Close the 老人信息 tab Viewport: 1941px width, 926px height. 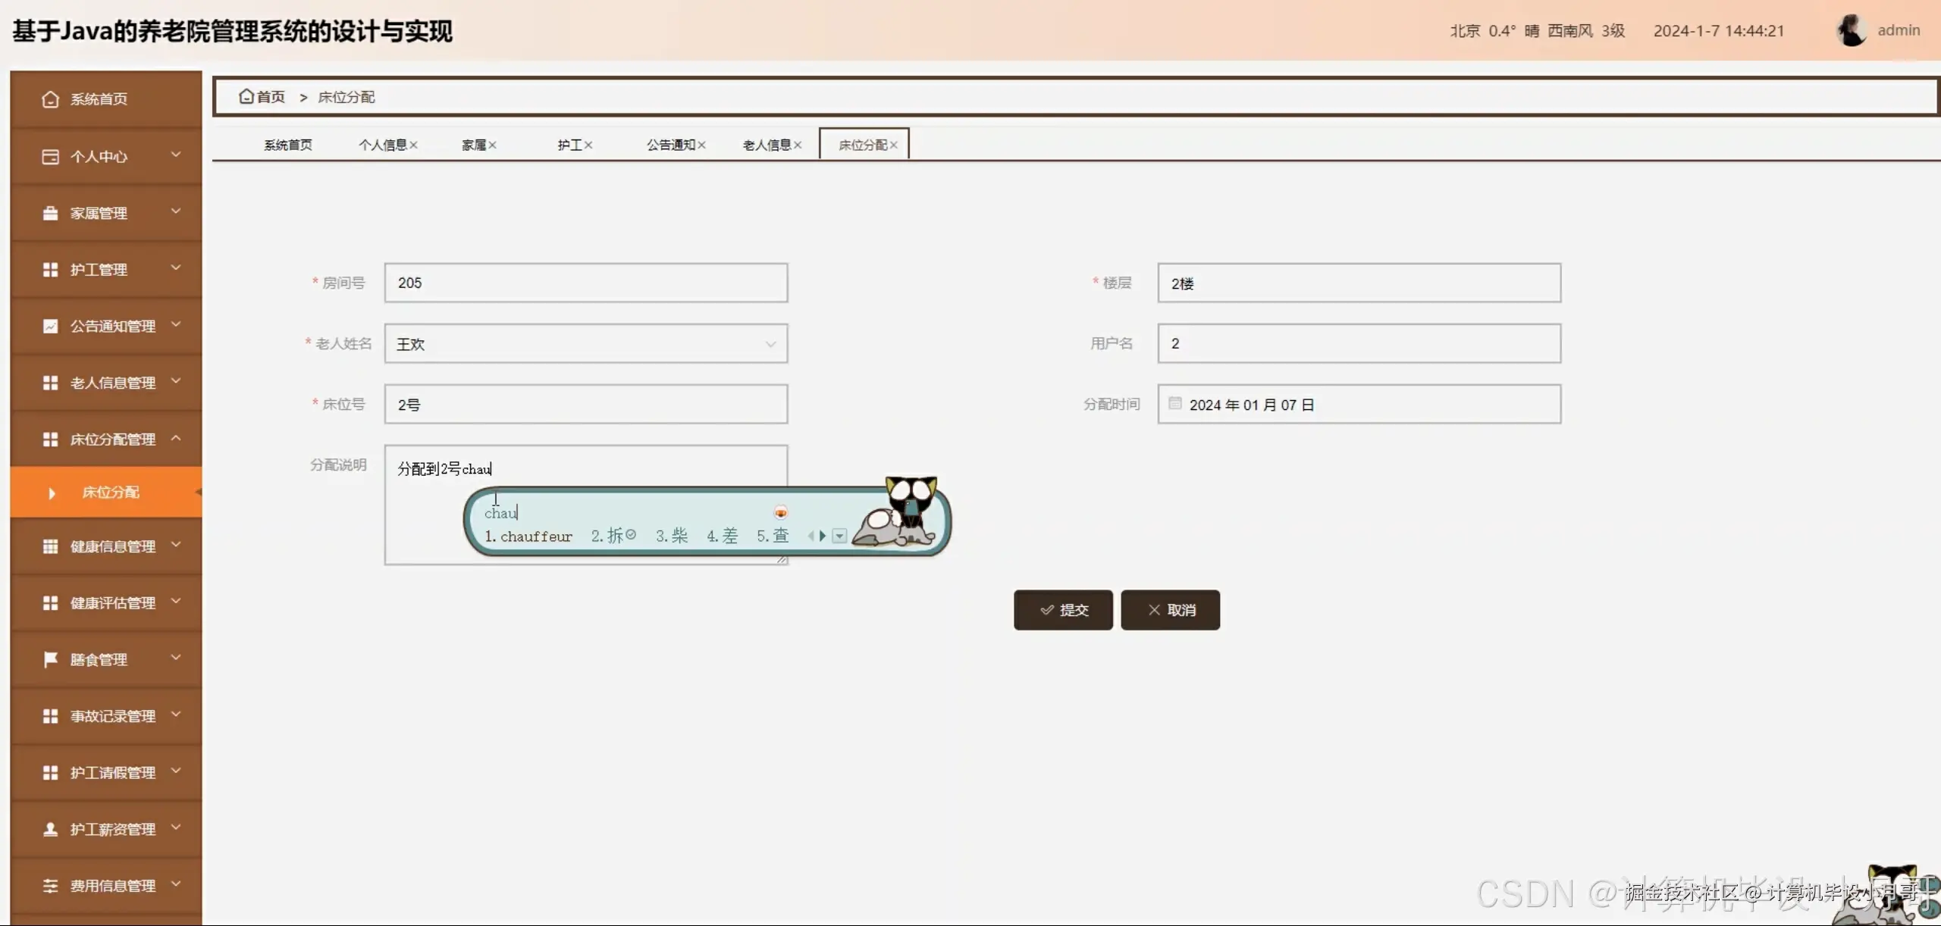[x=798, y=145]
